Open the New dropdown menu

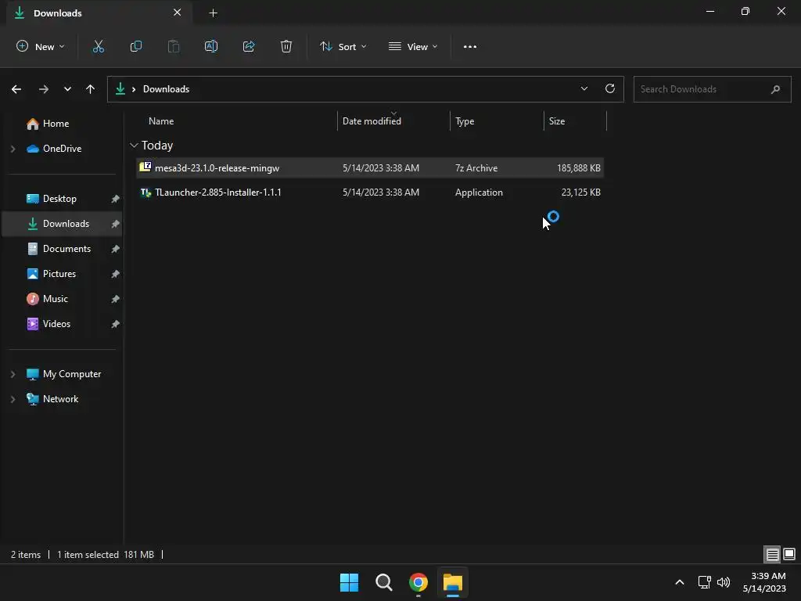point(41,46)
